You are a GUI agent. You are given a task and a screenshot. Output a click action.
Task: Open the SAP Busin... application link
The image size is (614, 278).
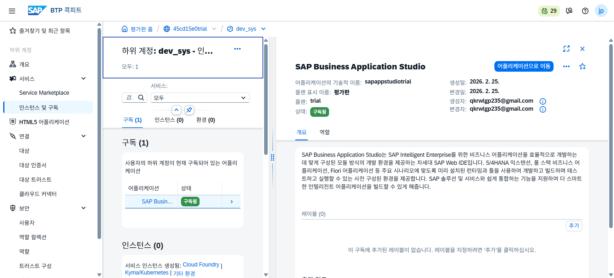(157, 202)
